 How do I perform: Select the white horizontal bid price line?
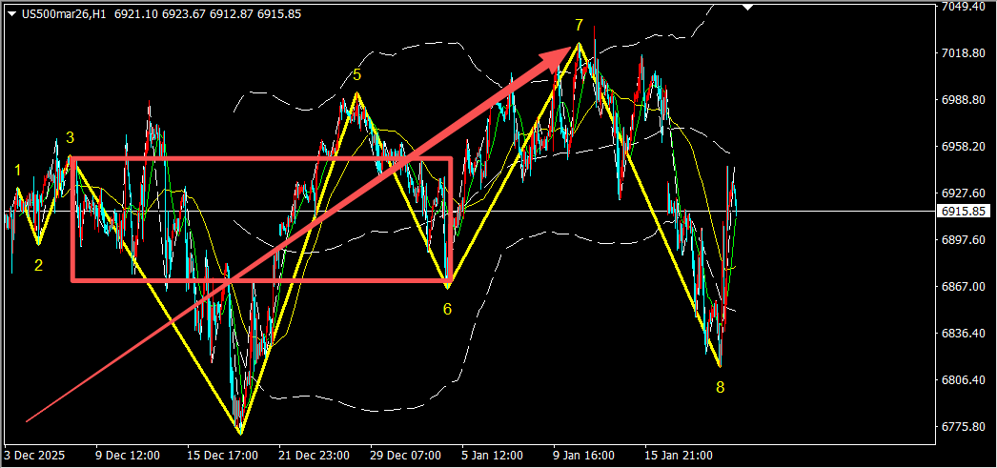(471, 211)
